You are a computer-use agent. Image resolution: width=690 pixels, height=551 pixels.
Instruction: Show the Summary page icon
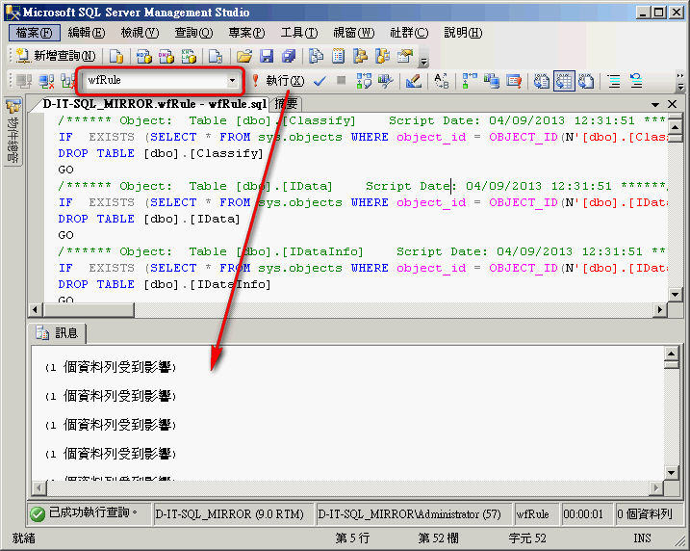click(x=338, y=56)
